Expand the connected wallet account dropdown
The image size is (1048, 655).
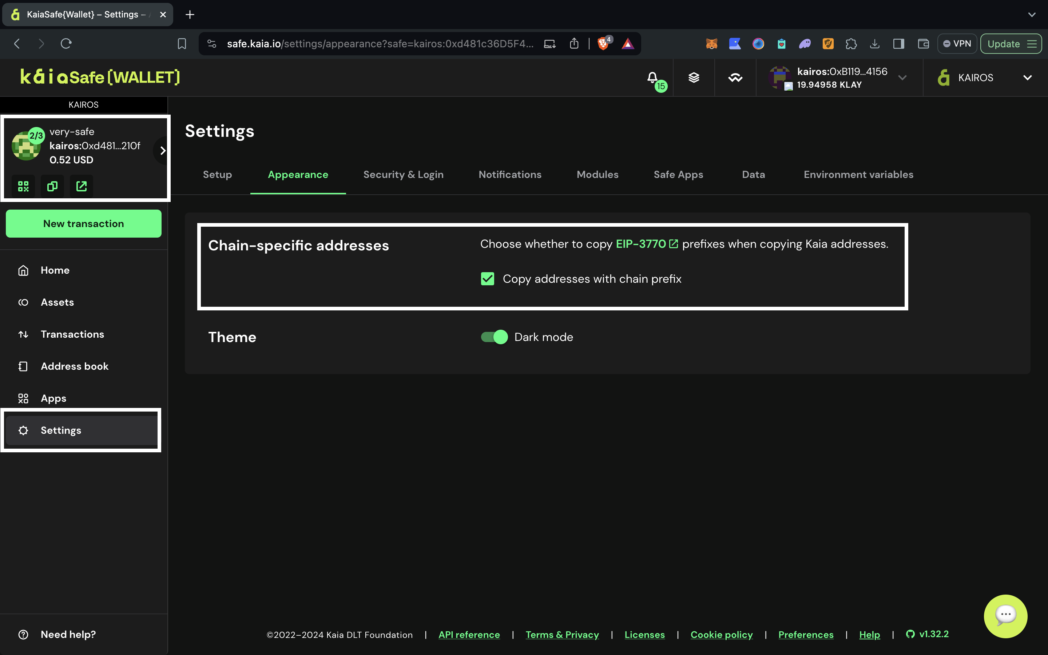(x=902, y=78)
